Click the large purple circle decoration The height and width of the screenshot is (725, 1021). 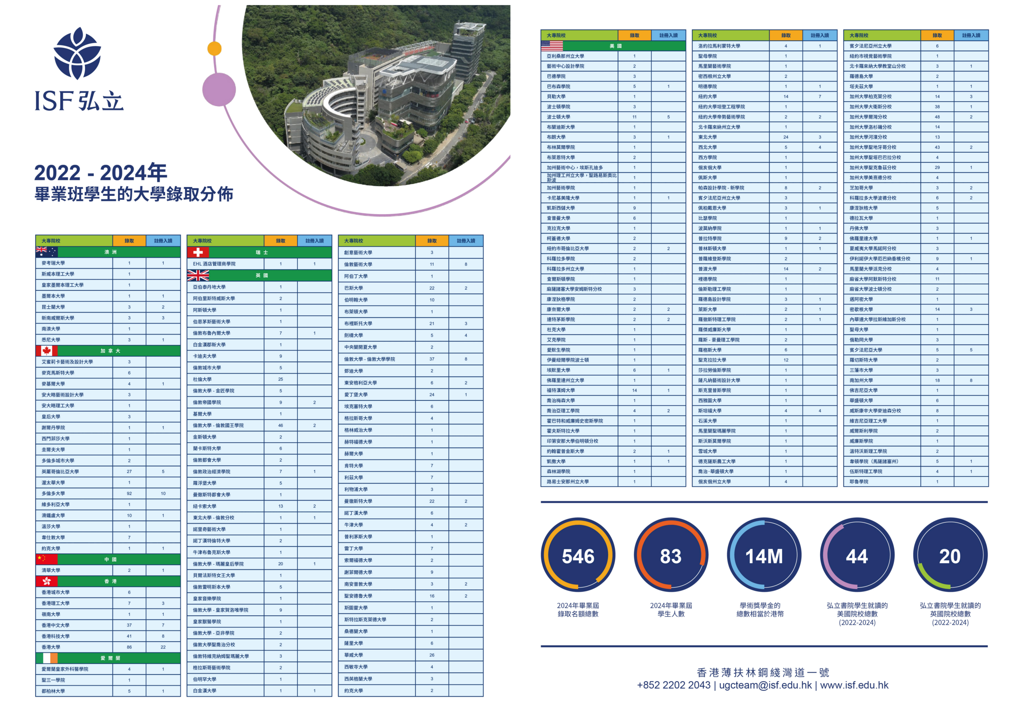pyautogui.click(x=219, y=89)
